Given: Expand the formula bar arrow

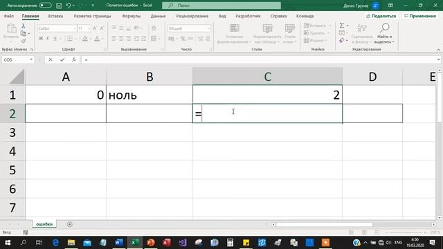Looking at the screenshot, I should tap(438, 59).
